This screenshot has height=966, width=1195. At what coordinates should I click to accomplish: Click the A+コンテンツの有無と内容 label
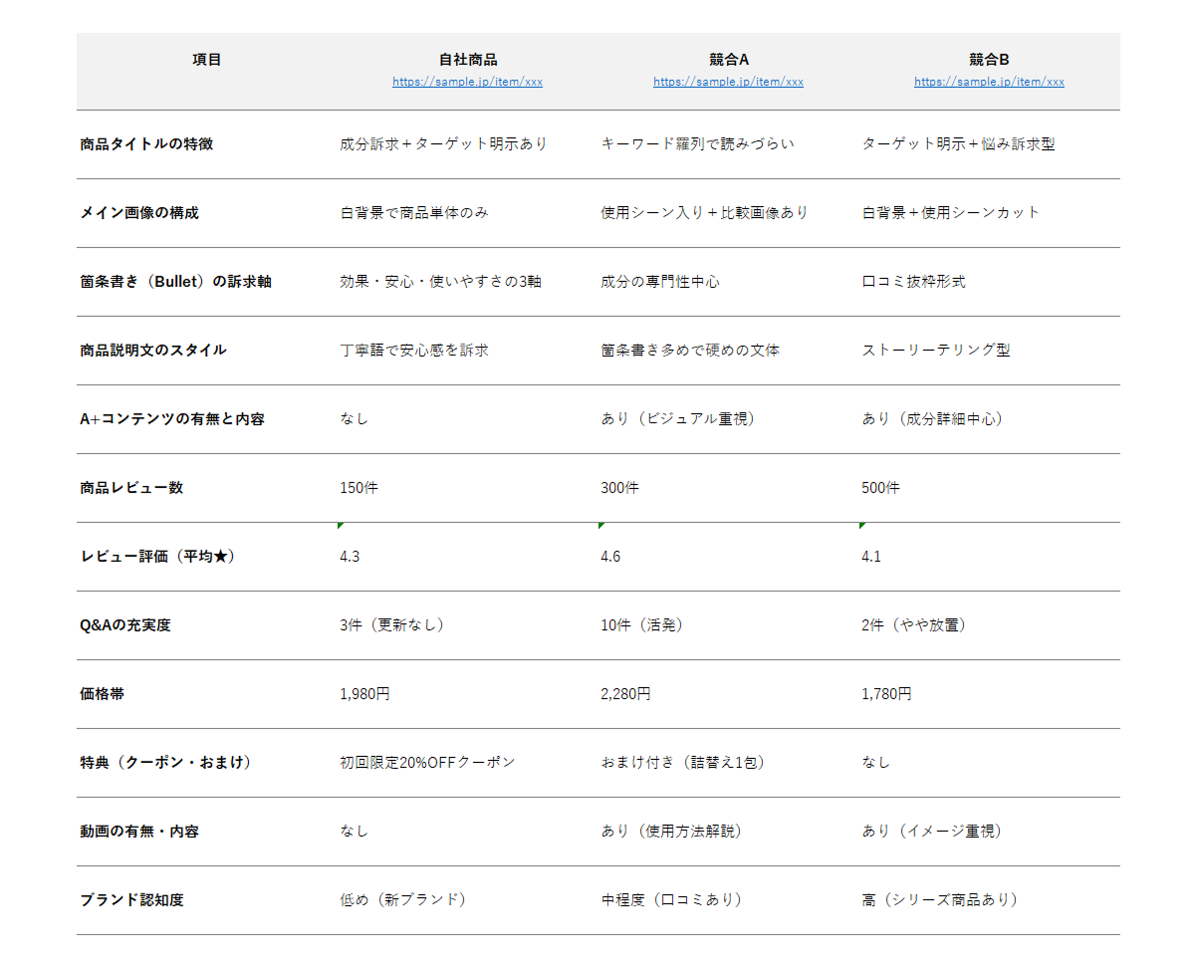[172, 419]
